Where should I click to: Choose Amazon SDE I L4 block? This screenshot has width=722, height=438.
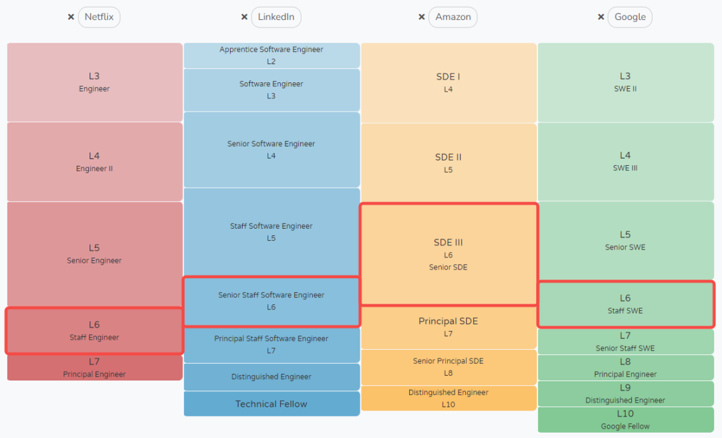(449, 83)
